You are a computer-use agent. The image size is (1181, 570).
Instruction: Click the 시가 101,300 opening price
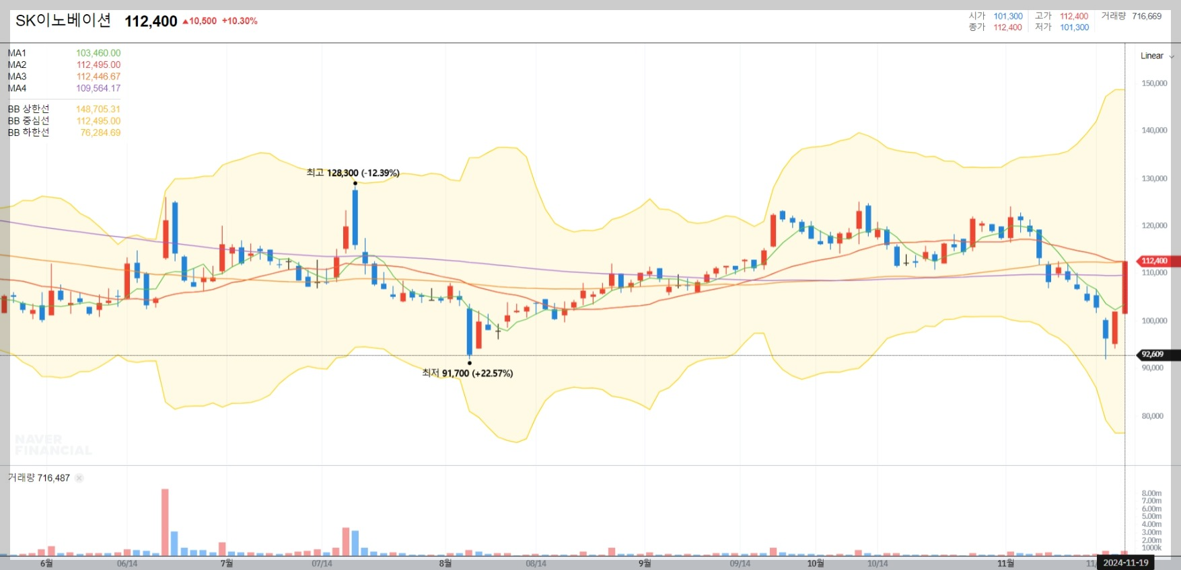pos(995,16)
